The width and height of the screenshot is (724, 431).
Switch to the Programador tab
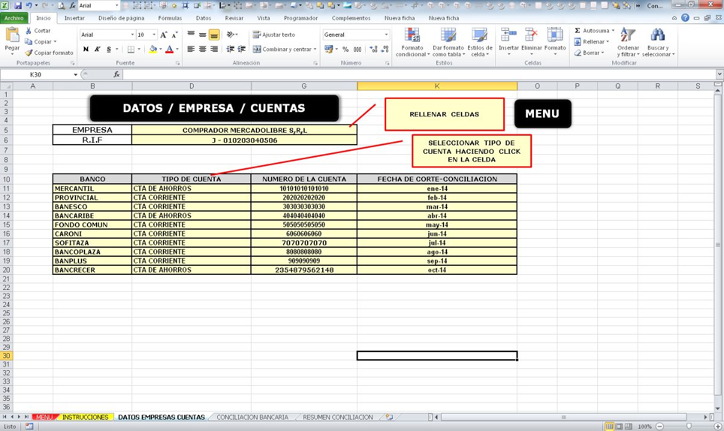[x=301, y=18]
